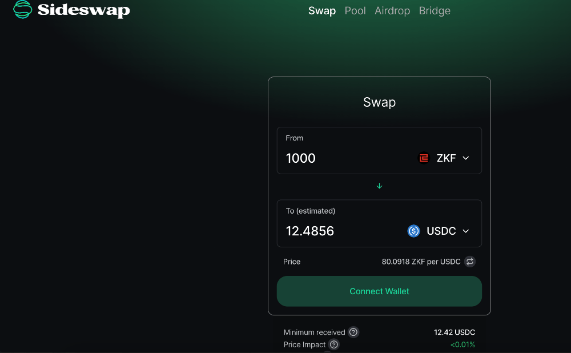The image size is (571, 353).
Task: Go to the Airdrop tab
Action: [x=392, y=11]
